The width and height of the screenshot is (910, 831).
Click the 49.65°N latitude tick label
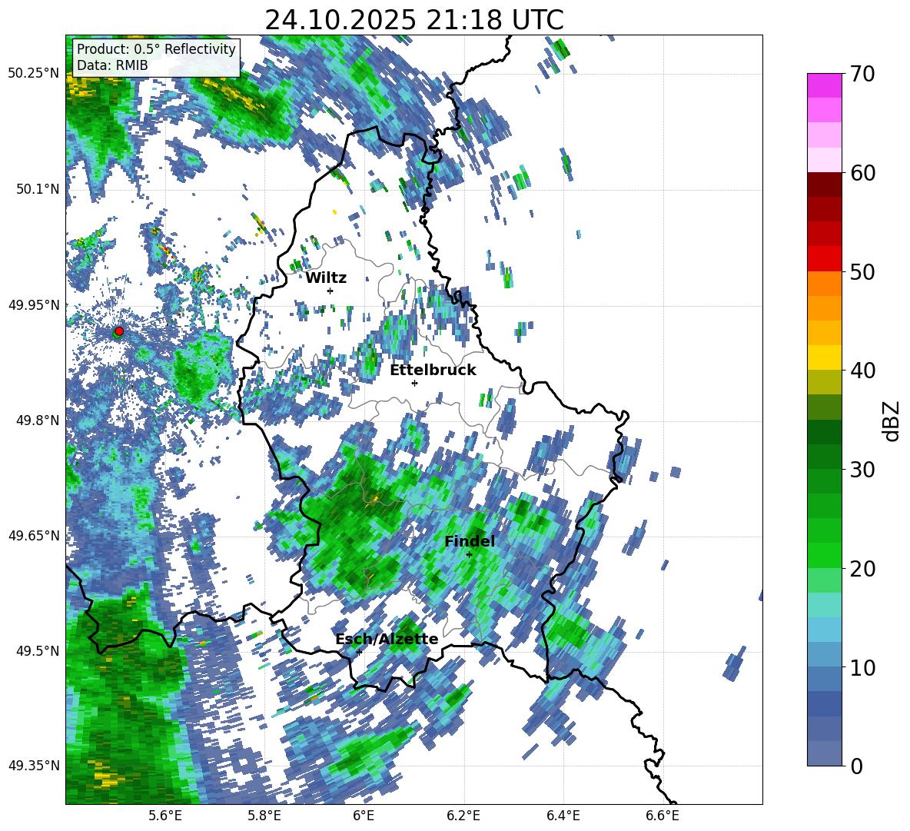(x=34, y=537)
